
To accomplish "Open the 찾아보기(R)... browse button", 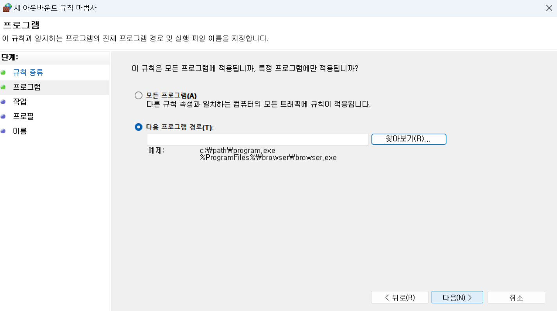I will click(409, 139).
